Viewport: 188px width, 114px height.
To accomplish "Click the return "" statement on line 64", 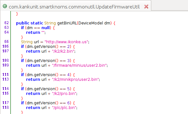I will pos(36,33).
